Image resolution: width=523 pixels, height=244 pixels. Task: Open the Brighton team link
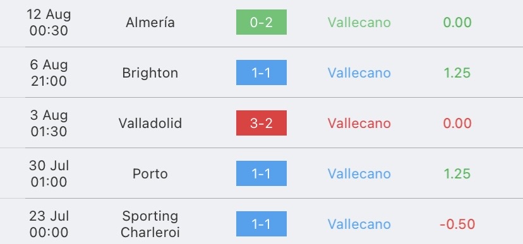(150, 73)
